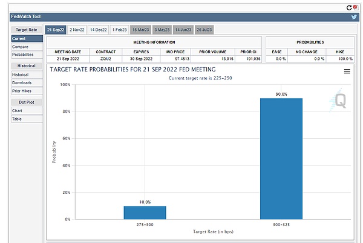The height and width of the screenshot is (243, 363).
Task: Click the red PDF export icon
Action: click(x=355, y=8)
